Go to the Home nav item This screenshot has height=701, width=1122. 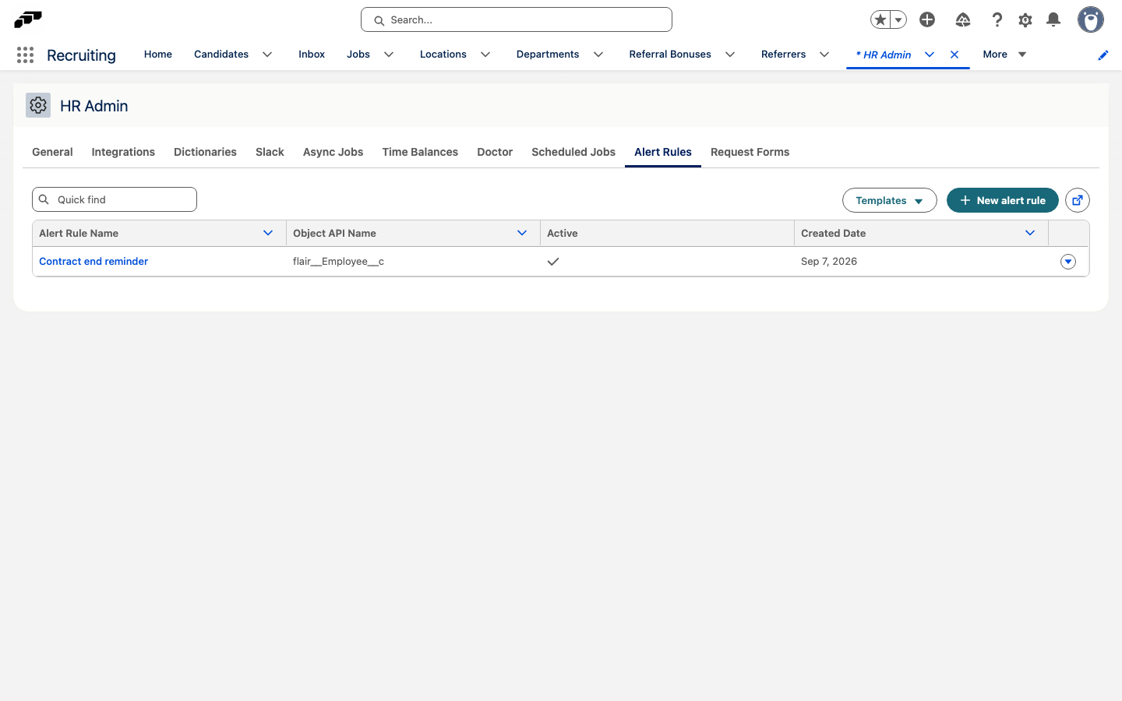[158, 55]
